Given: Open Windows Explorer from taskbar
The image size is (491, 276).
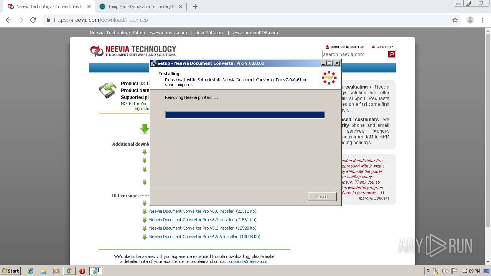Looking at the screenshot, I should coord(43,271).
